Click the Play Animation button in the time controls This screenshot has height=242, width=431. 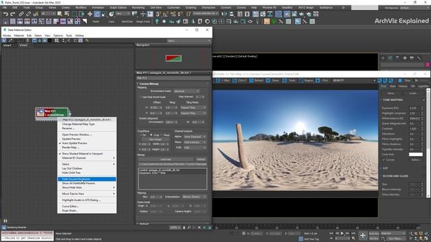[342, 233]
